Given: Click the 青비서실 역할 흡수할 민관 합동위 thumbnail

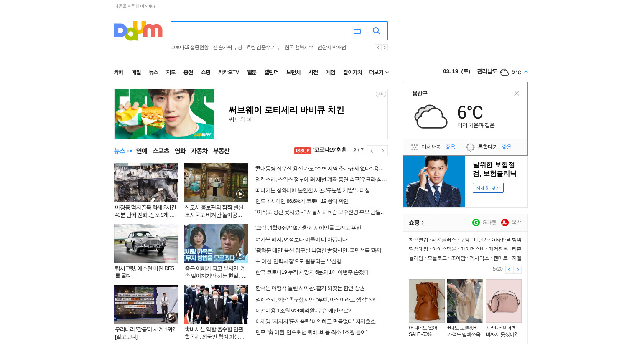Looking at the screenshot, I should (216, 304).
